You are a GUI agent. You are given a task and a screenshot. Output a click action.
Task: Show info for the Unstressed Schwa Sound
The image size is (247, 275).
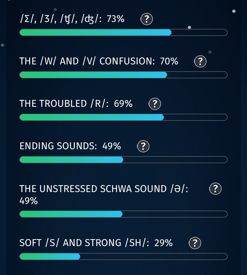[x=215, y=189]
